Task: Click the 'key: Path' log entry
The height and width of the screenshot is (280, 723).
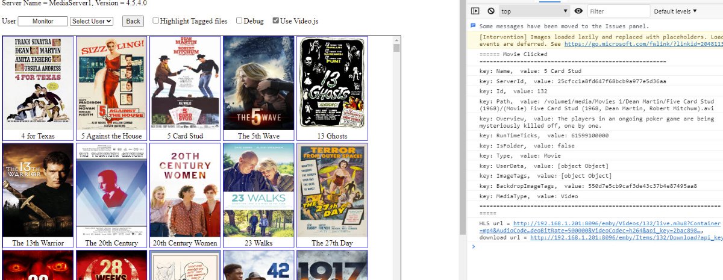Action: (597, 105)
